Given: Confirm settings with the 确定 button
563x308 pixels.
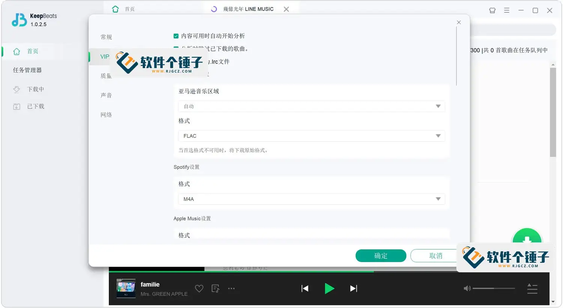Looking at the screenshot, I should click(381, 255).
